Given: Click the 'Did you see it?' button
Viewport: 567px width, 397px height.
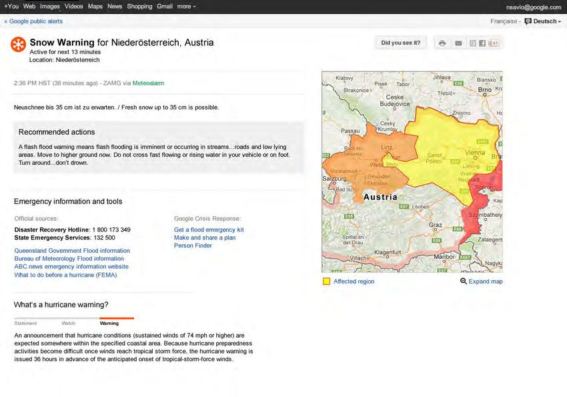Looking at the screenshot, I should click(401, 43).
